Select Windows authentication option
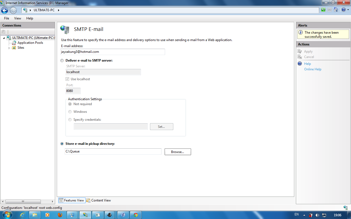Image resolution: width=351 pixels, height=219 pixels. [70, 112]
